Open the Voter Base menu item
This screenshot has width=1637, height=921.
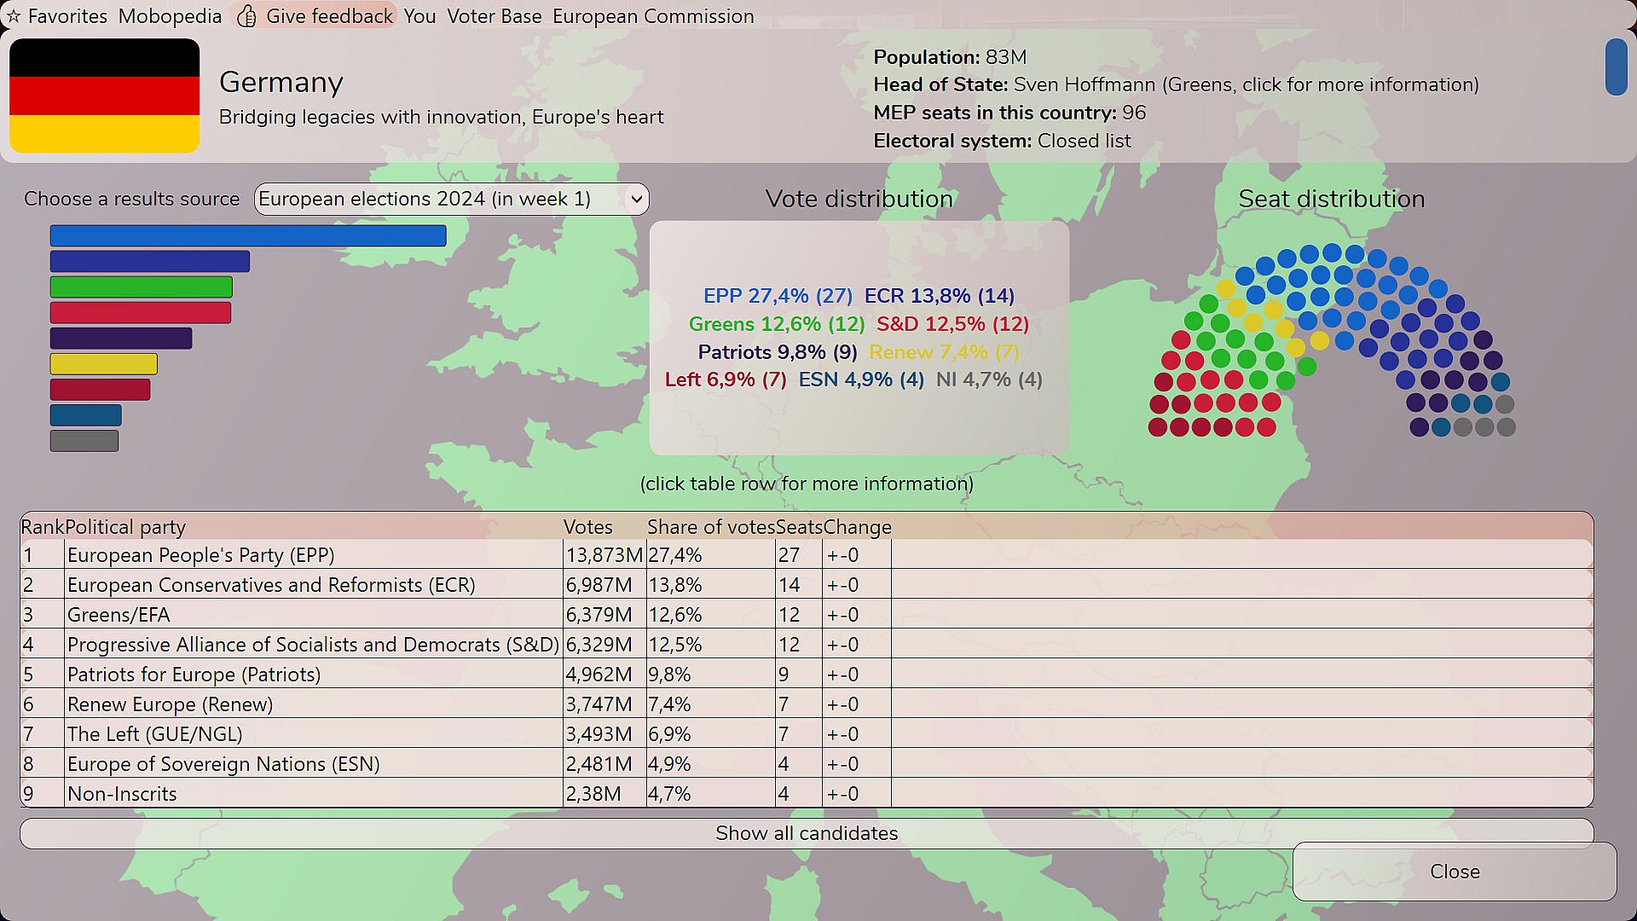[x=494, y=16]
